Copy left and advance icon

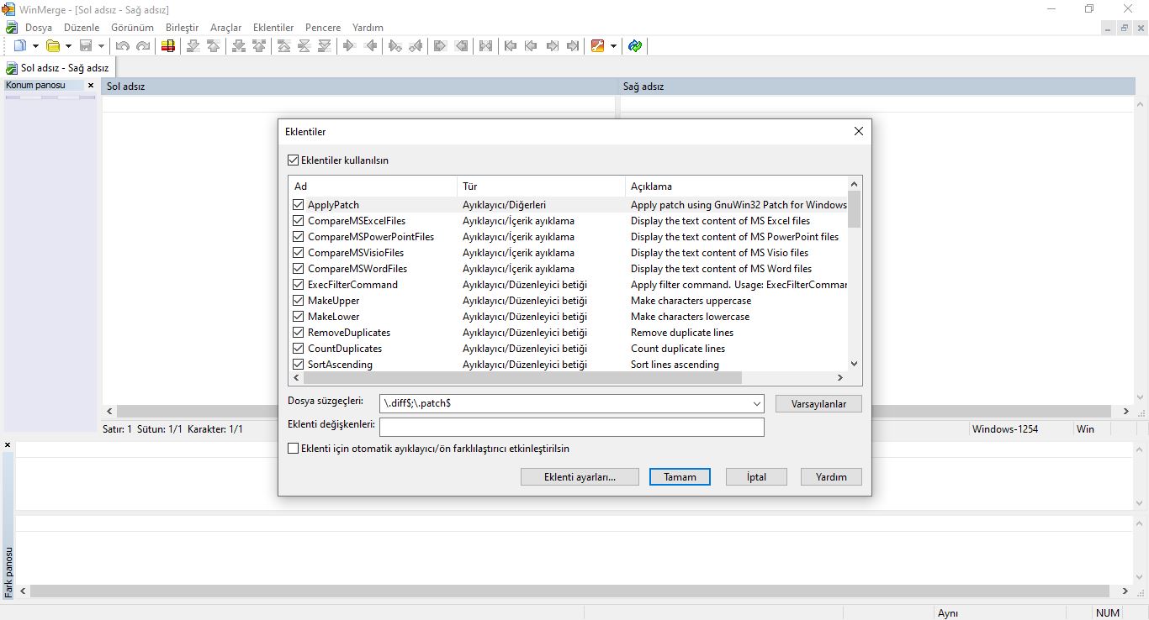point(416,45)
